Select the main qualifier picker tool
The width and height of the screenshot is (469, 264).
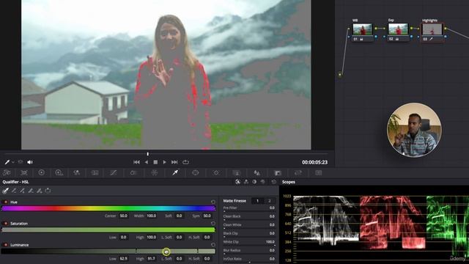point(5,191)
